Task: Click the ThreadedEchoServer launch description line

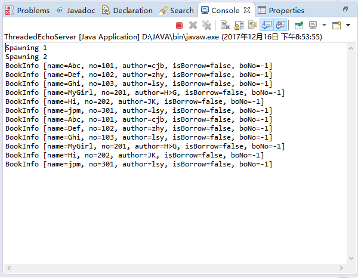Action: (163, 37)
